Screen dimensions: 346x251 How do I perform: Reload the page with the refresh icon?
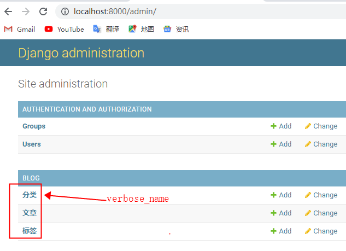tap(43, 11)
